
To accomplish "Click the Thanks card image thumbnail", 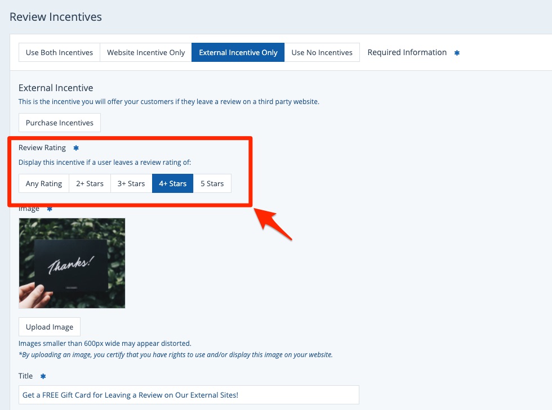I will [x=72, y=263].
